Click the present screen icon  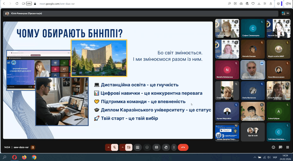click(x=138, y=147)
